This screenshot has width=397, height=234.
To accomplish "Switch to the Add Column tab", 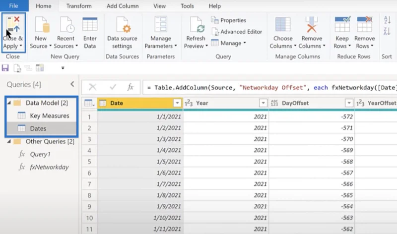I will coord(123,6).
